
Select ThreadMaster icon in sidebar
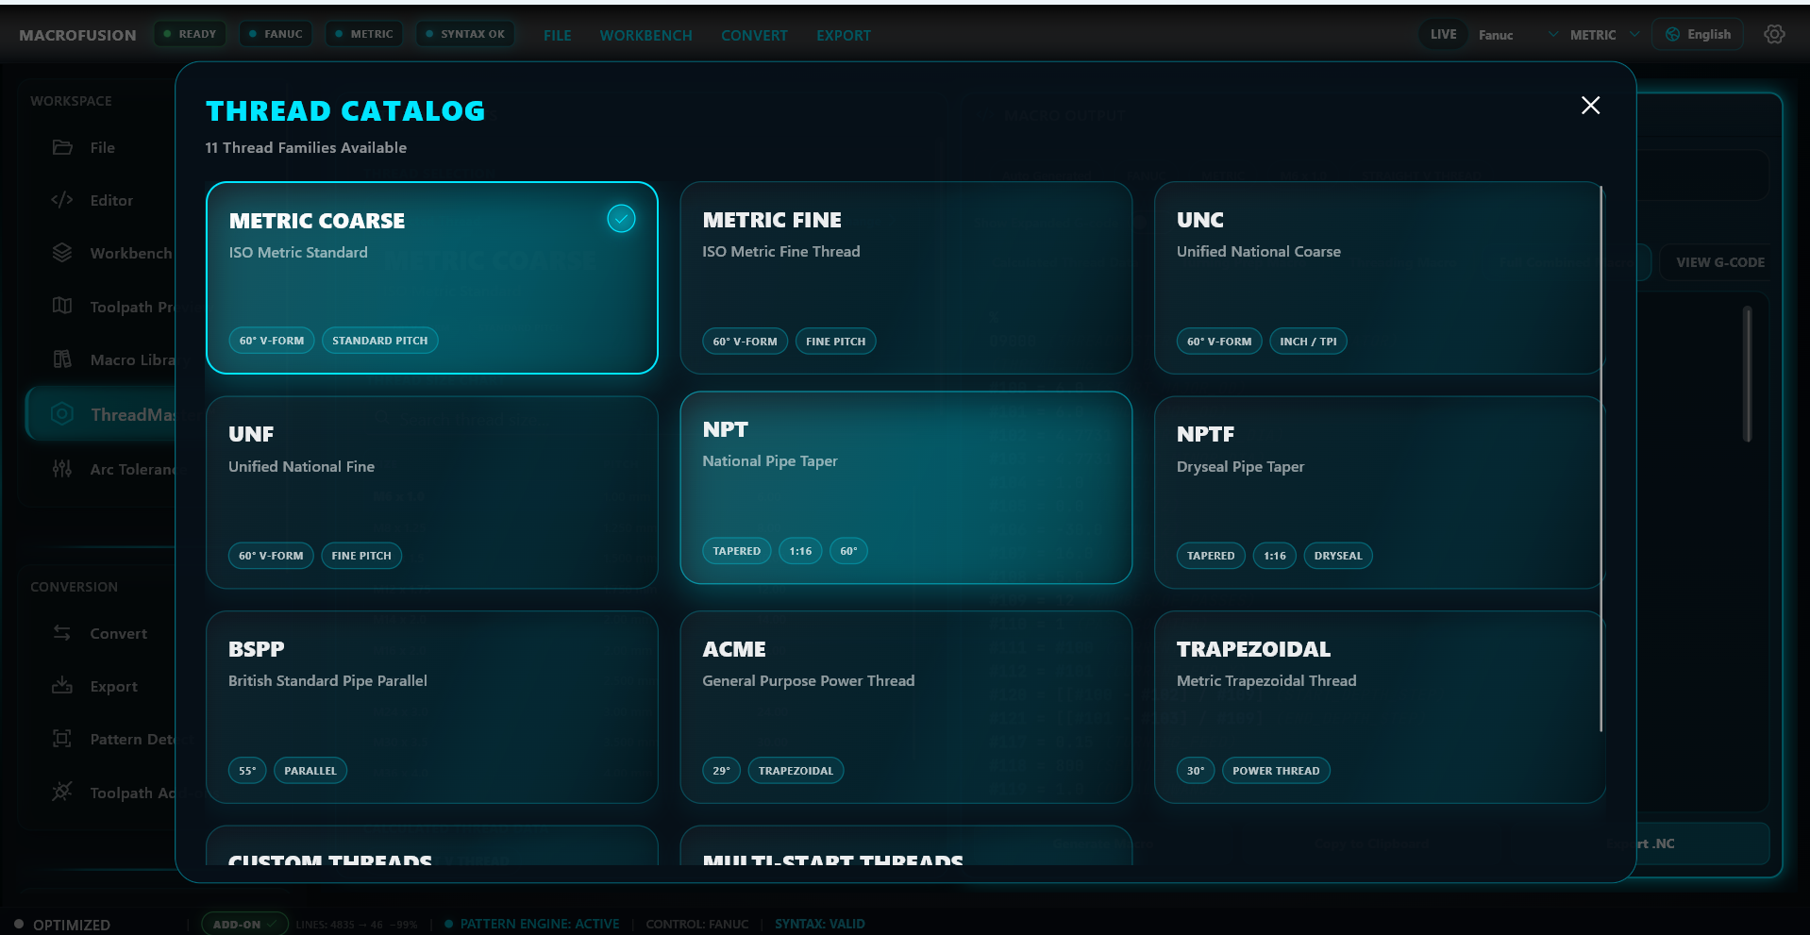click(62, 414)
